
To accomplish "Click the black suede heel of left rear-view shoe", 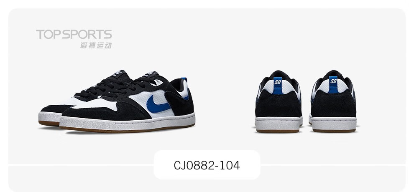I will click(279, 104).
